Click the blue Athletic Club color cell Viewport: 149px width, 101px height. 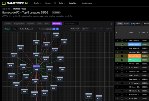point(135,45)
